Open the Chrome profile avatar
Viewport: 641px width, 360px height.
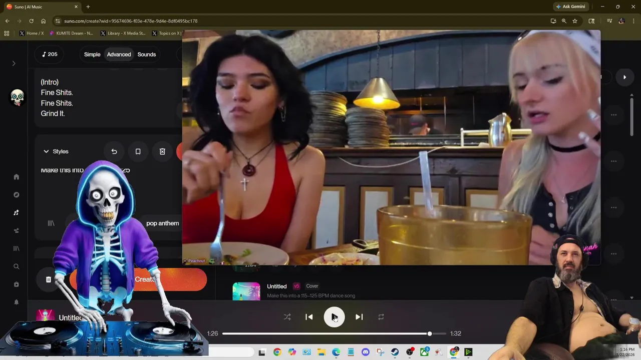pyautogui.click(x=621, y=21)
